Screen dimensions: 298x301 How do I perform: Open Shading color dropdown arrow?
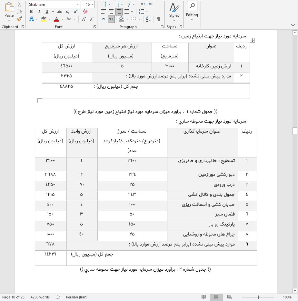click(127, 19)
